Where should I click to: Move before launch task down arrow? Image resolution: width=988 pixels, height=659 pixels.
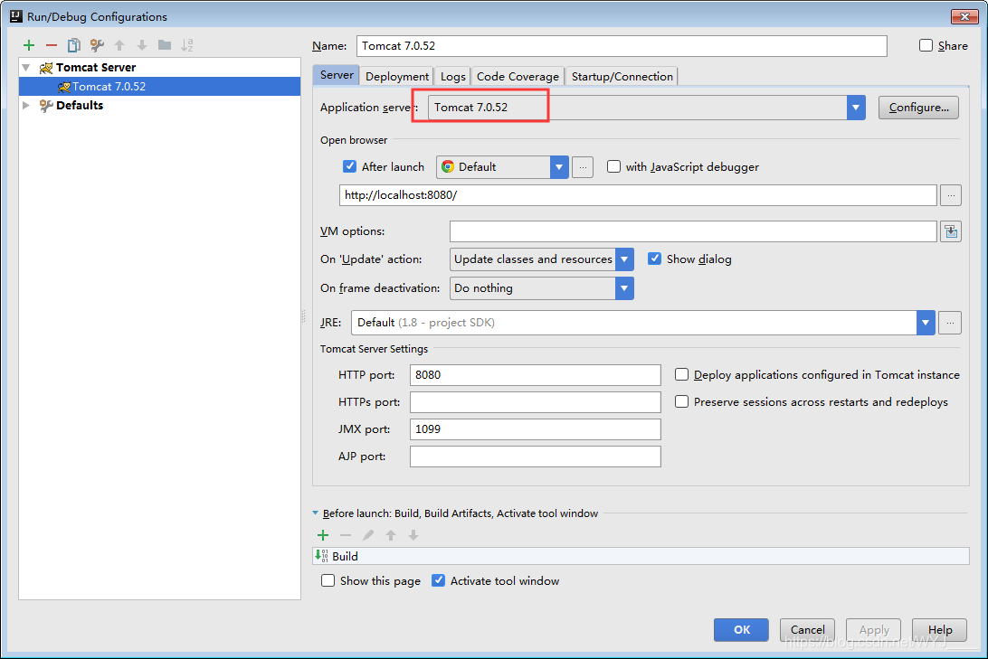pyautogui.click(x=413, y=535)
